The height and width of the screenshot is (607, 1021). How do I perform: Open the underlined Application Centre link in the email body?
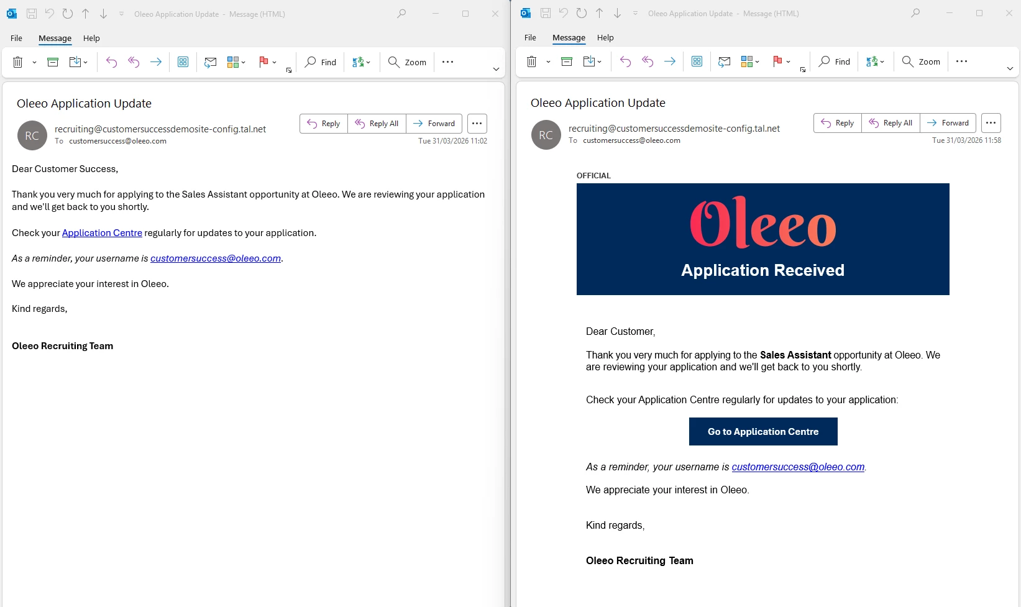(x=102, y=233)
